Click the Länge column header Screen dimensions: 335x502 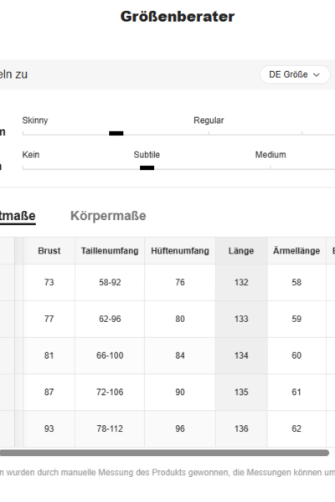coord(241,251)
